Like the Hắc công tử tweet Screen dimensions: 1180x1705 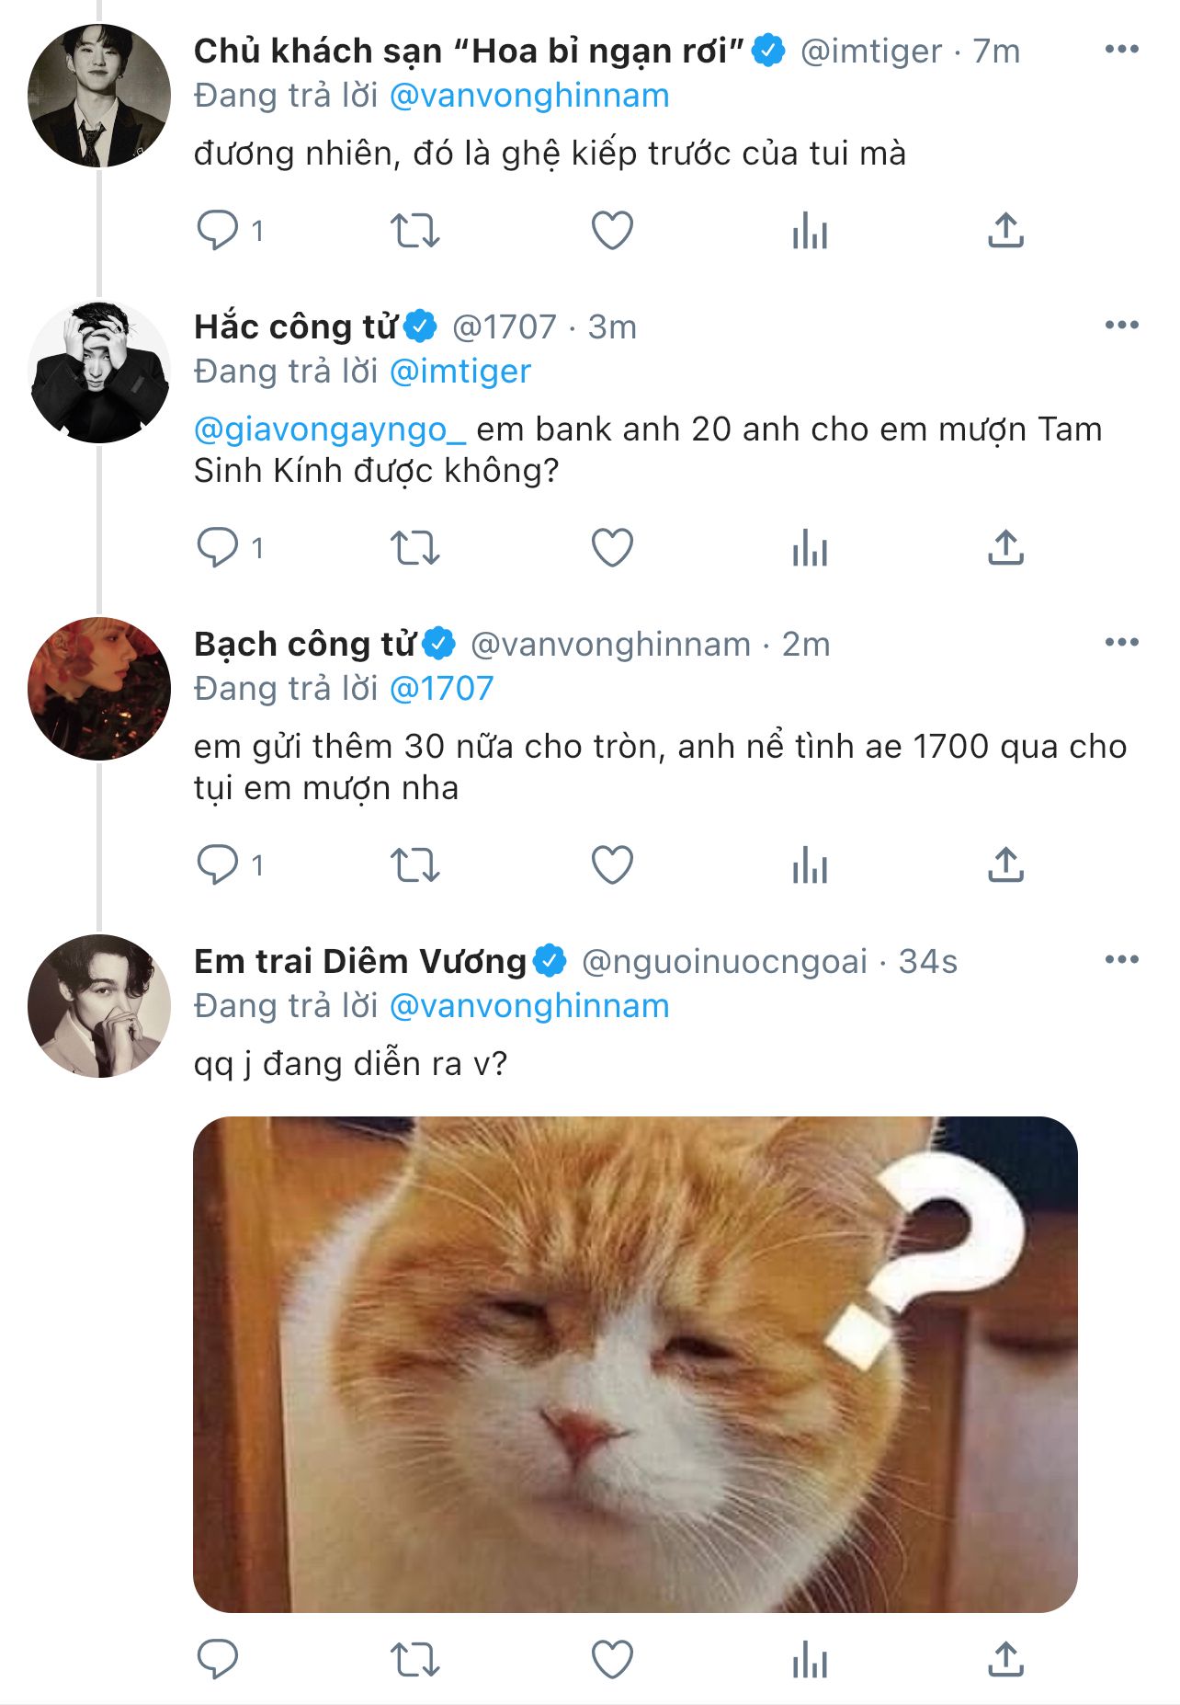tap(612, 548)
